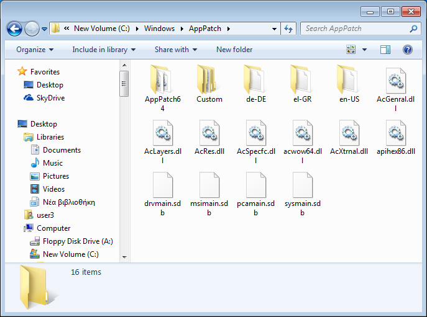Go back with the blue Back arrow
This screenshot has width=427, height=317.
coord(14,29)
